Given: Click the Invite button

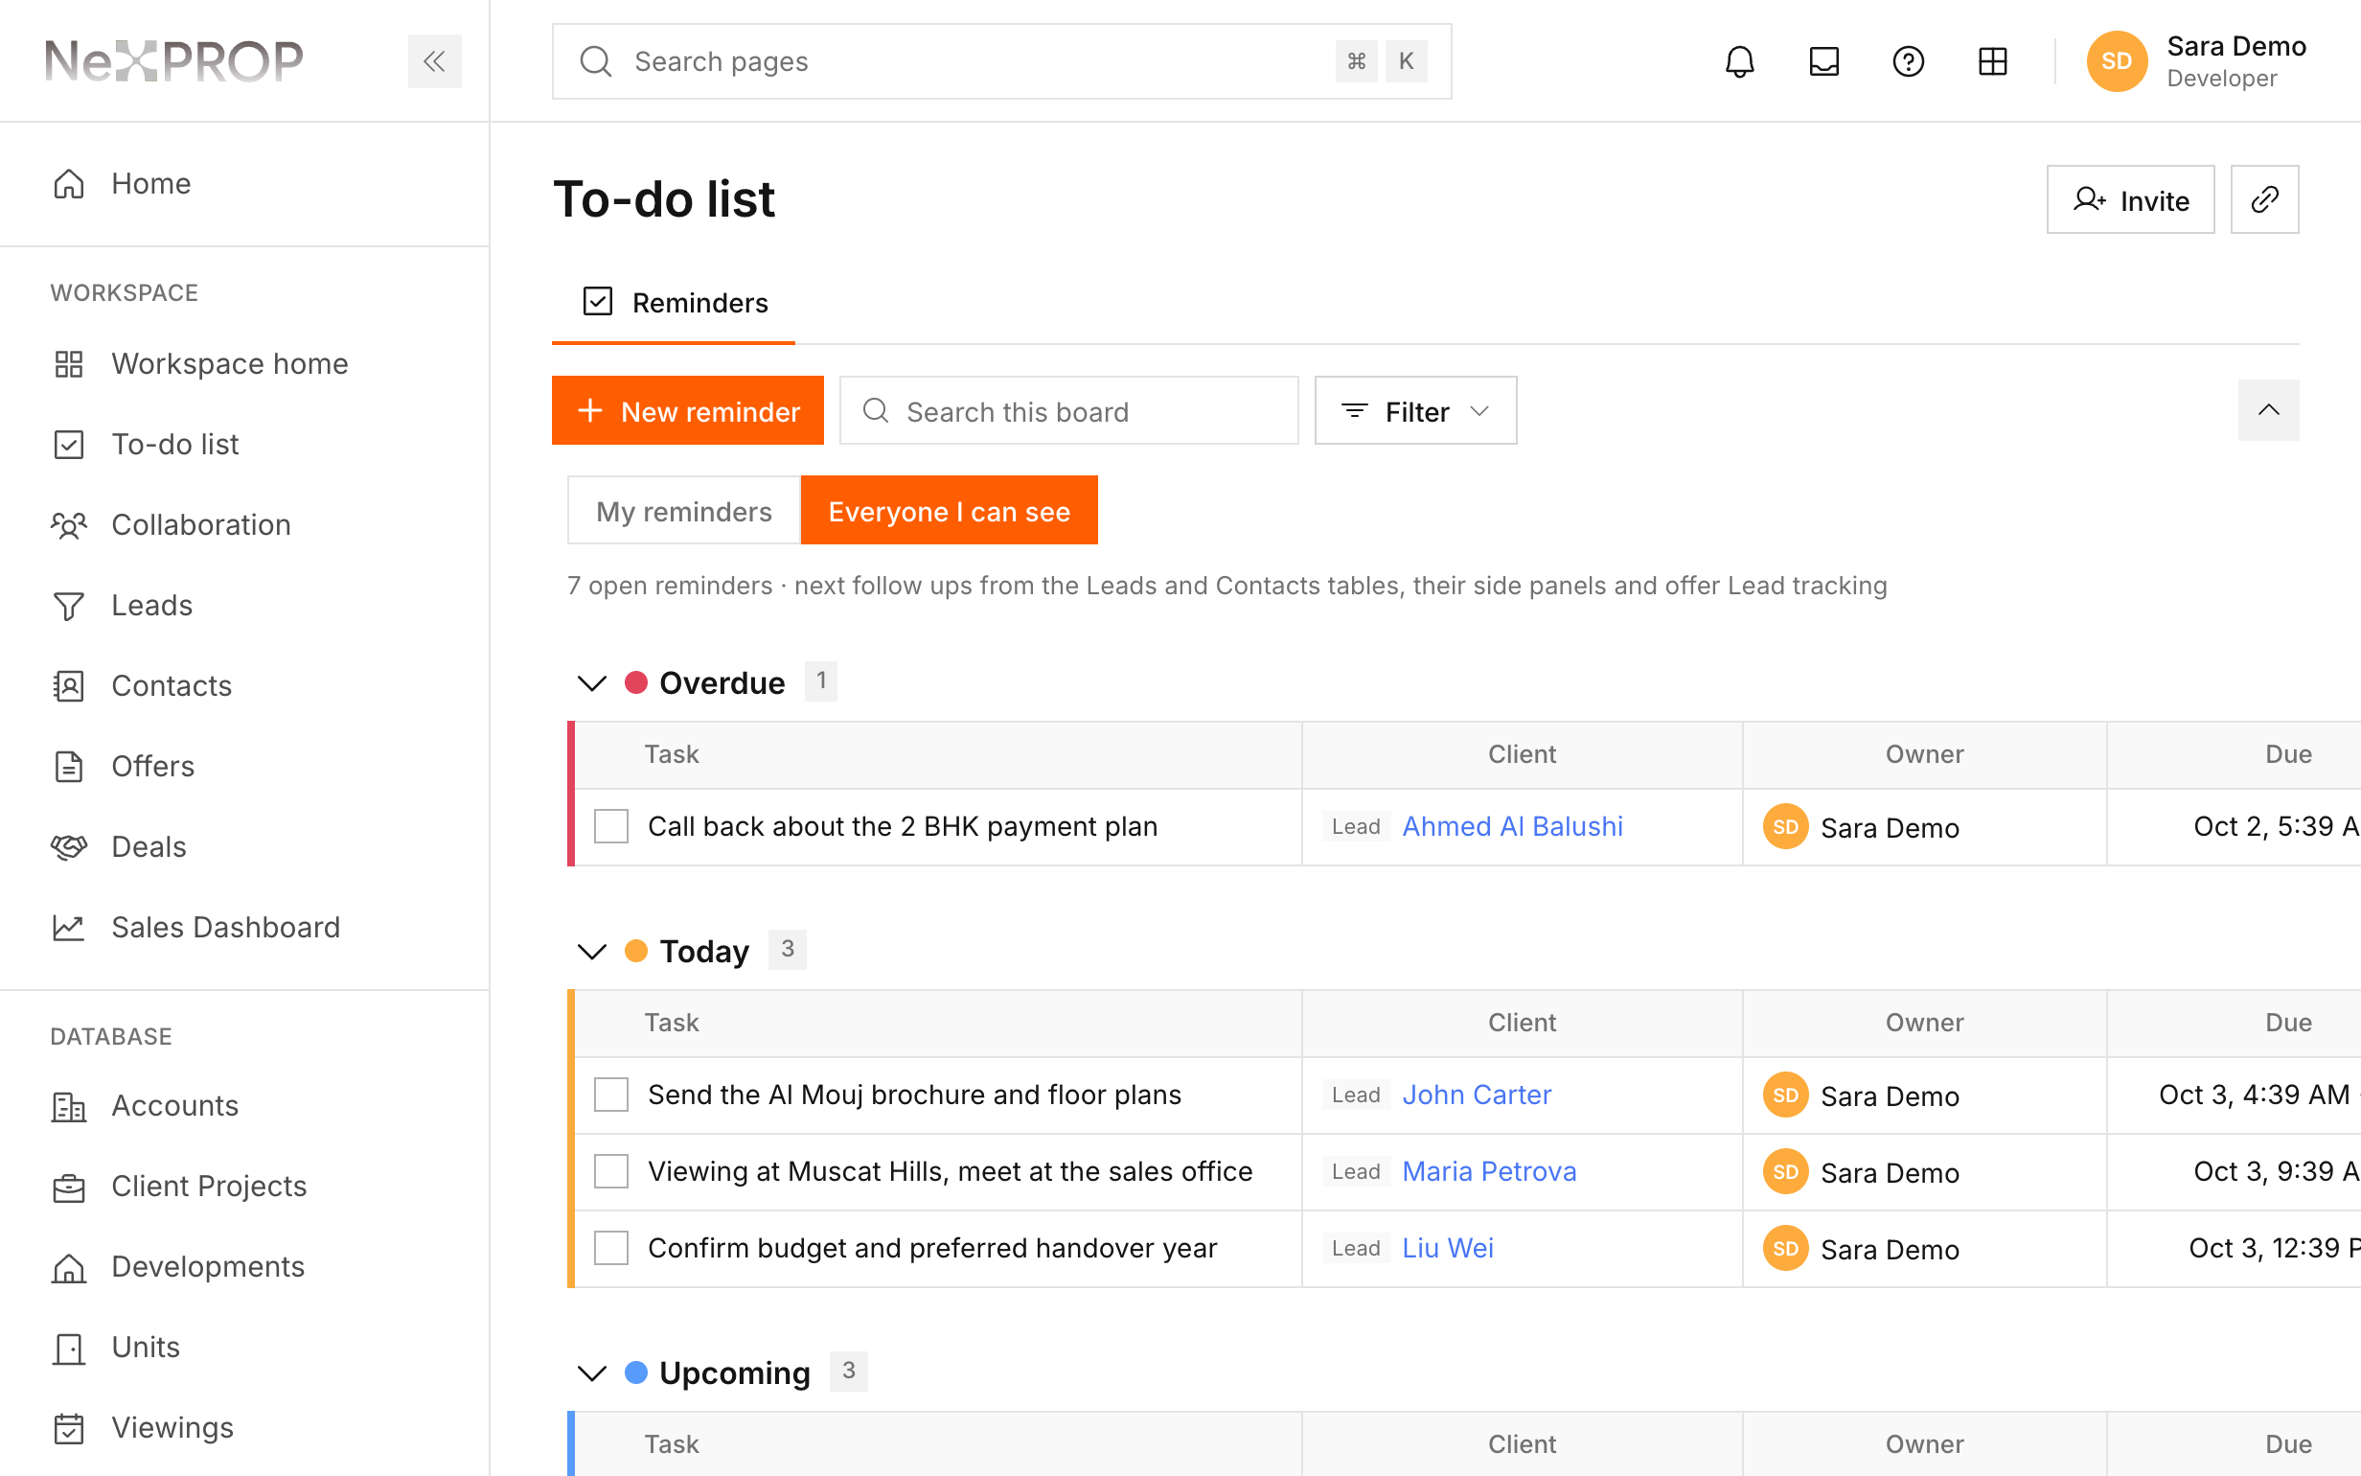Looking at the screenshot, I should [2131, 199].
